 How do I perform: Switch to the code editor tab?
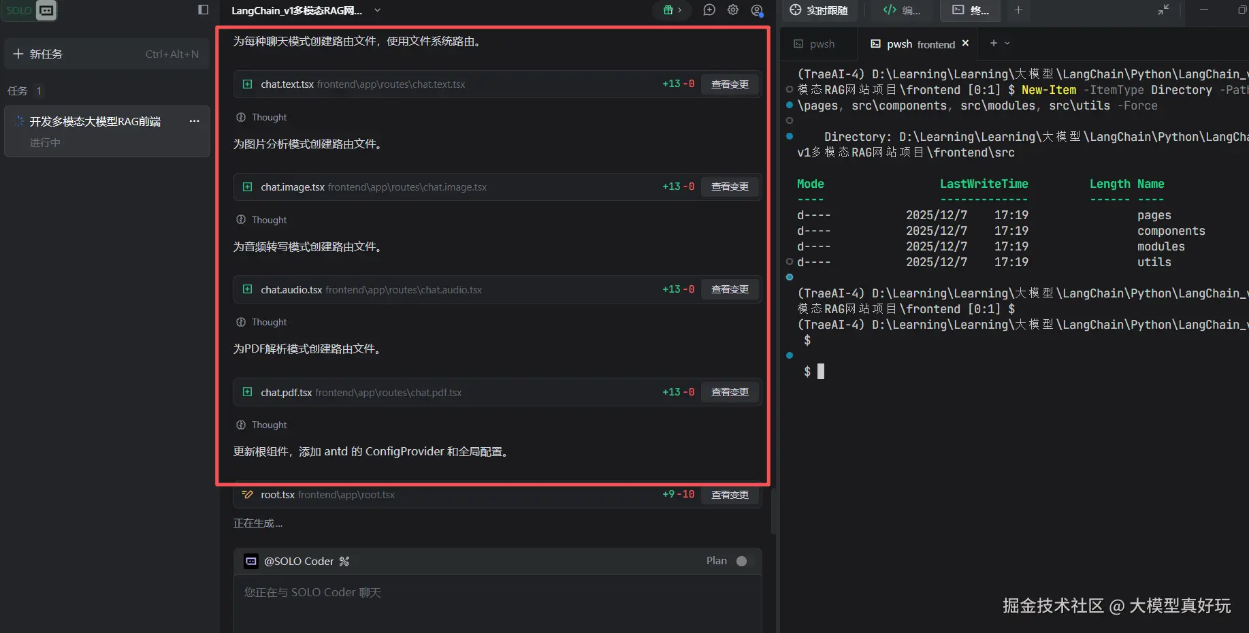(901, 10)
